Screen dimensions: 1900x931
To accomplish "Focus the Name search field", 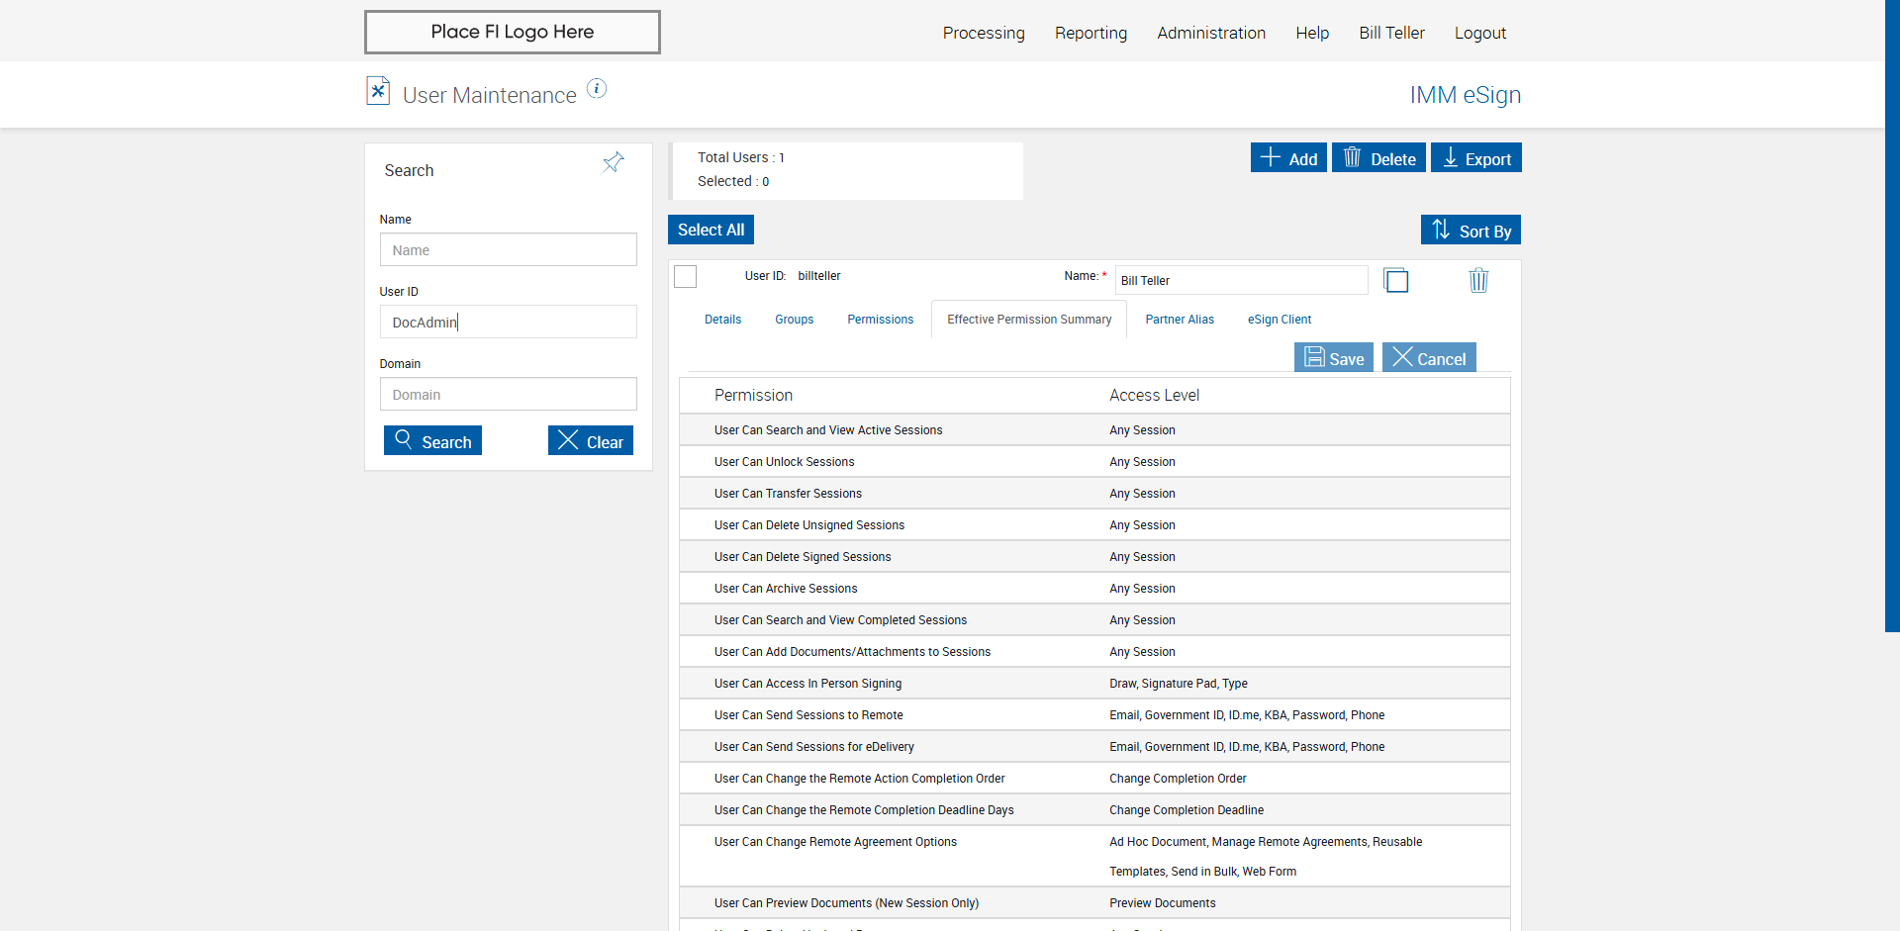I will click(x=509, y=249).
